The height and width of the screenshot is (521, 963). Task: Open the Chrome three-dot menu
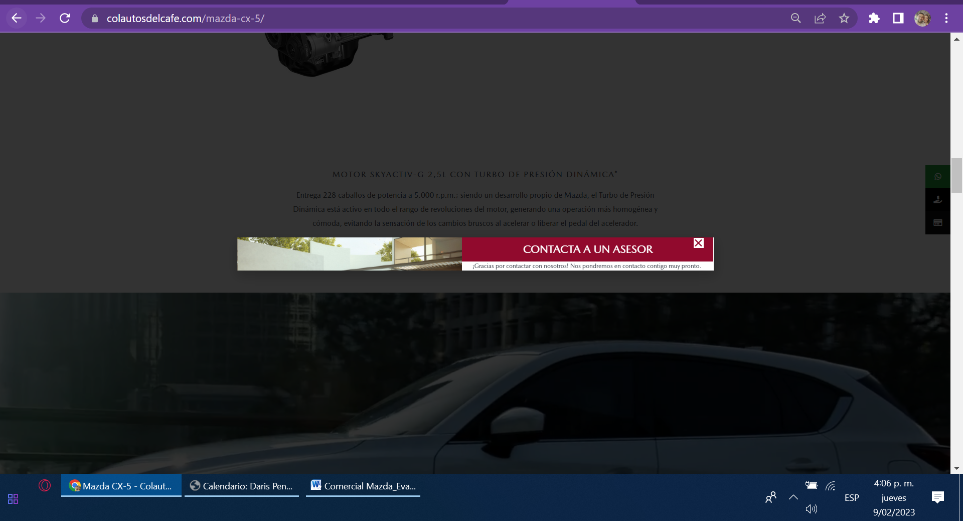click(x=946, y=19)
